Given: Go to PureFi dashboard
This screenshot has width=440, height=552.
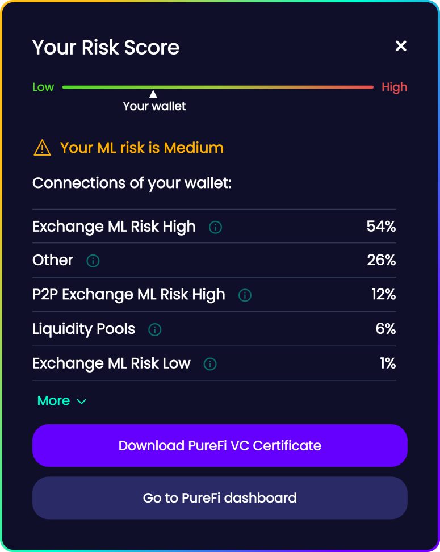Looking at the screenshot, I should point(220,498).
